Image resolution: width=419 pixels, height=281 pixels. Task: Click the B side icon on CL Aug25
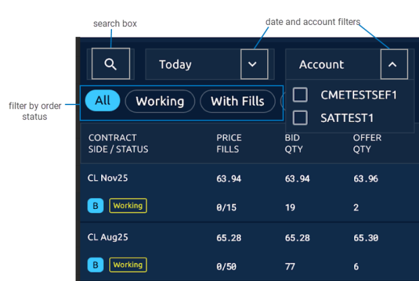pos(96,265)
